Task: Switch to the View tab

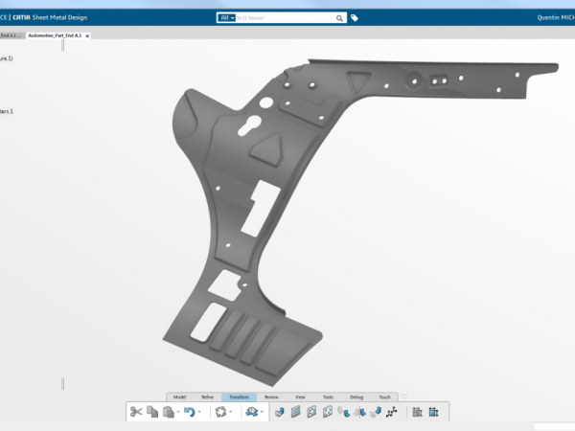Action: 300,397
